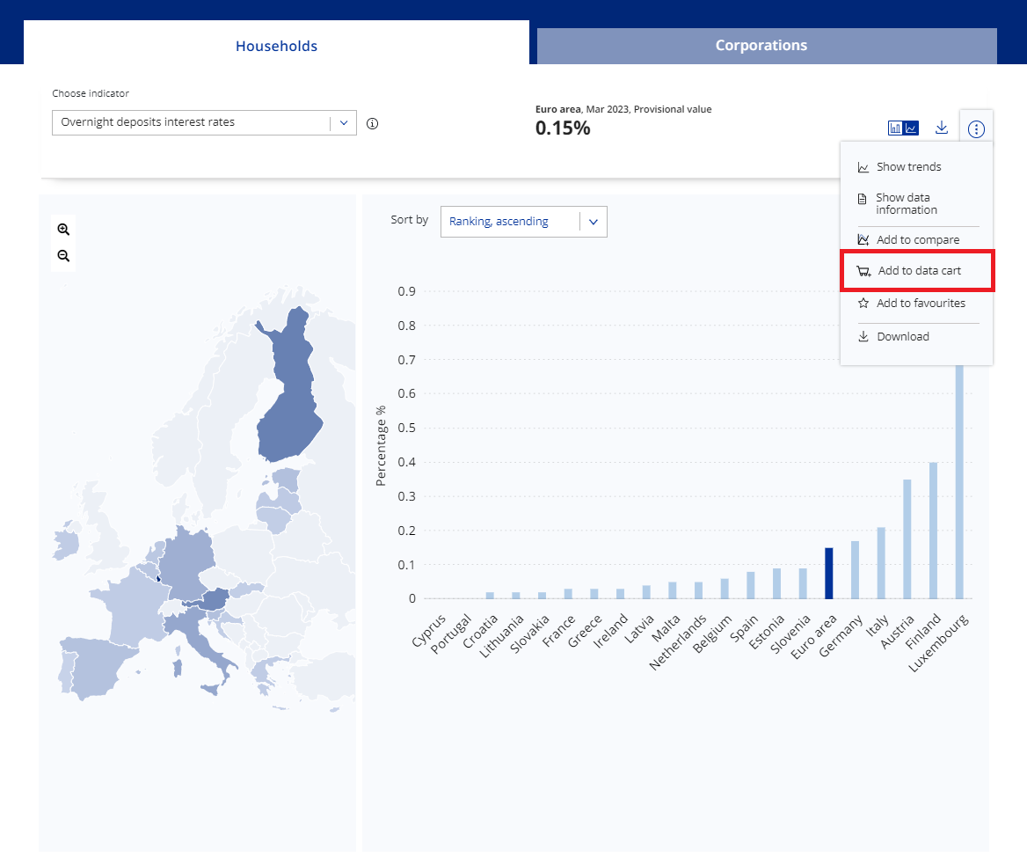Choose Show trends from the menu

(908, 167)
